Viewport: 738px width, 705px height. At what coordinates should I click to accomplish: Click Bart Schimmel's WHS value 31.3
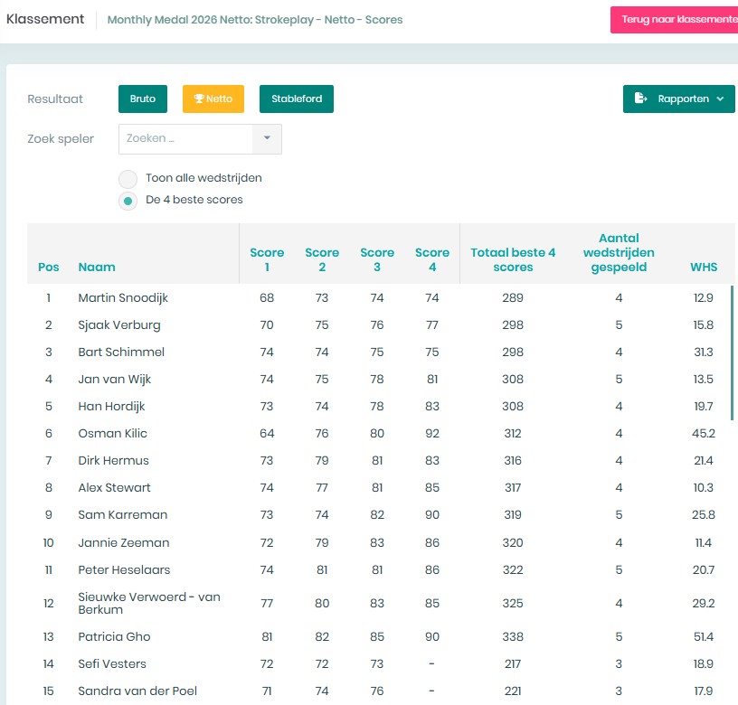pyautogui.click(x=703, y=352)
